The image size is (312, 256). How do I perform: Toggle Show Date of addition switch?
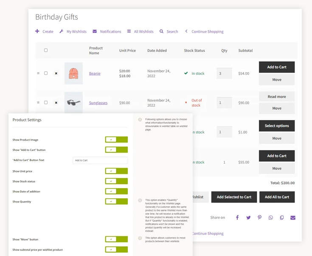tap(116, 191)
